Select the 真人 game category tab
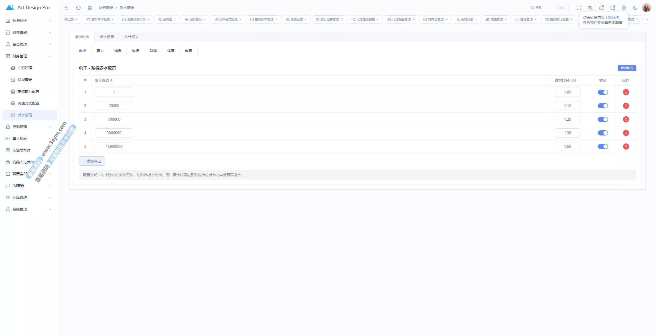The height and width of the screenshot is (336, 656). point(100,51)
